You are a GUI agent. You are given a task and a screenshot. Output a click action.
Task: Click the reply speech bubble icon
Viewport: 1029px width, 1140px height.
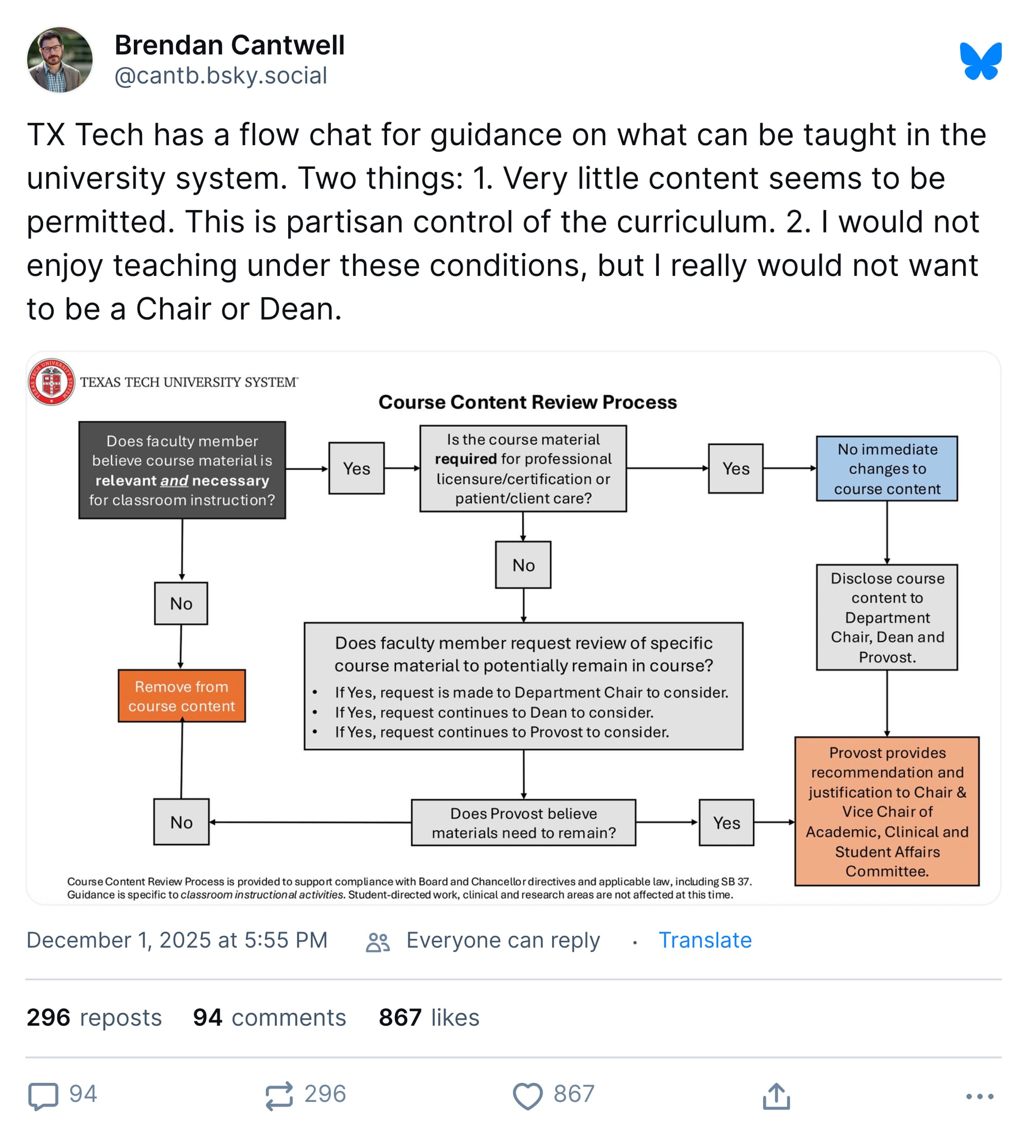(x=43, y=1095)
